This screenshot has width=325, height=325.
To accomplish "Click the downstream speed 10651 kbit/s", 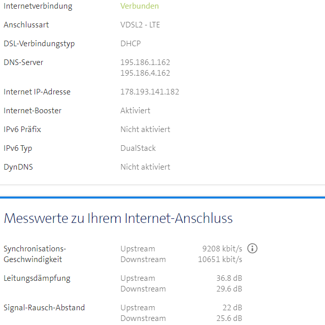I will click(220, 259).
